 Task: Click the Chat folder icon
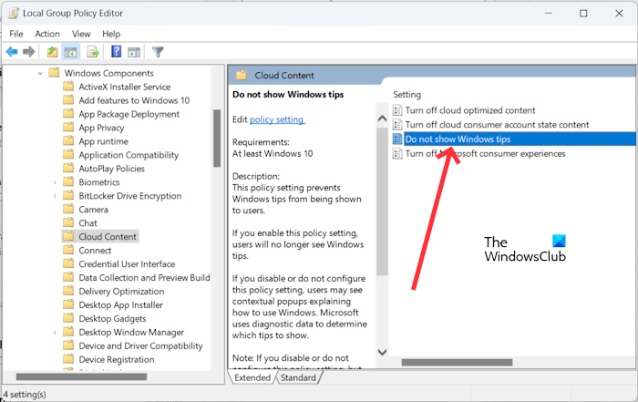[68, 222]
